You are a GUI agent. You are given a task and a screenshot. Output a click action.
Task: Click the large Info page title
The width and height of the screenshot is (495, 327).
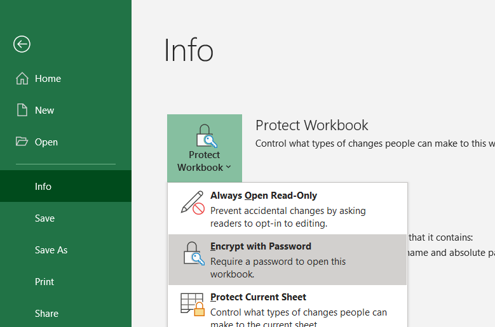click(x=189, y=50)
